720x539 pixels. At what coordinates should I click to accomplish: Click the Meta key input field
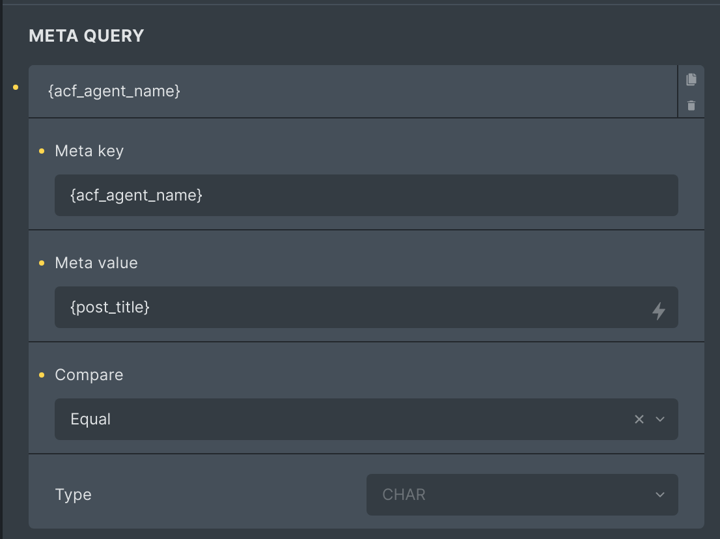tap(366, 195)
